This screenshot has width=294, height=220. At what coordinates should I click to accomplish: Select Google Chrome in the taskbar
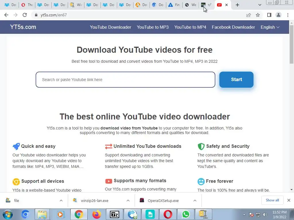click(x=79, y=214)
